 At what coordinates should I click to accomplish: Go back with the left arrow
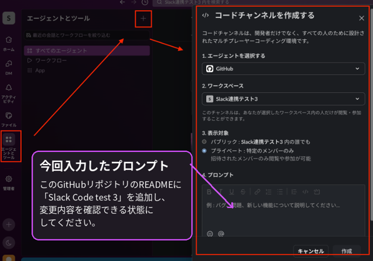tap(122, 2)
